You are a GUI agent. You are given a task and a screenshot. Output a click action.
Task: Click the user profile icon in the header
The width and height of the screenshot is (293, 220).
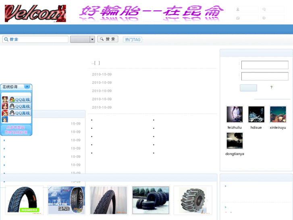(238, 9)
